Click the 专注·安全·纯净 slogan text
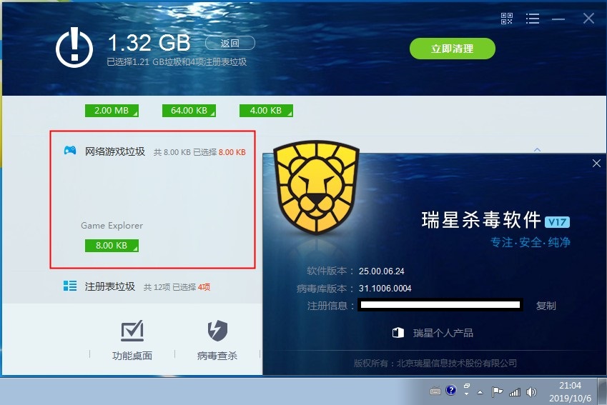 [x=530, y=243]
